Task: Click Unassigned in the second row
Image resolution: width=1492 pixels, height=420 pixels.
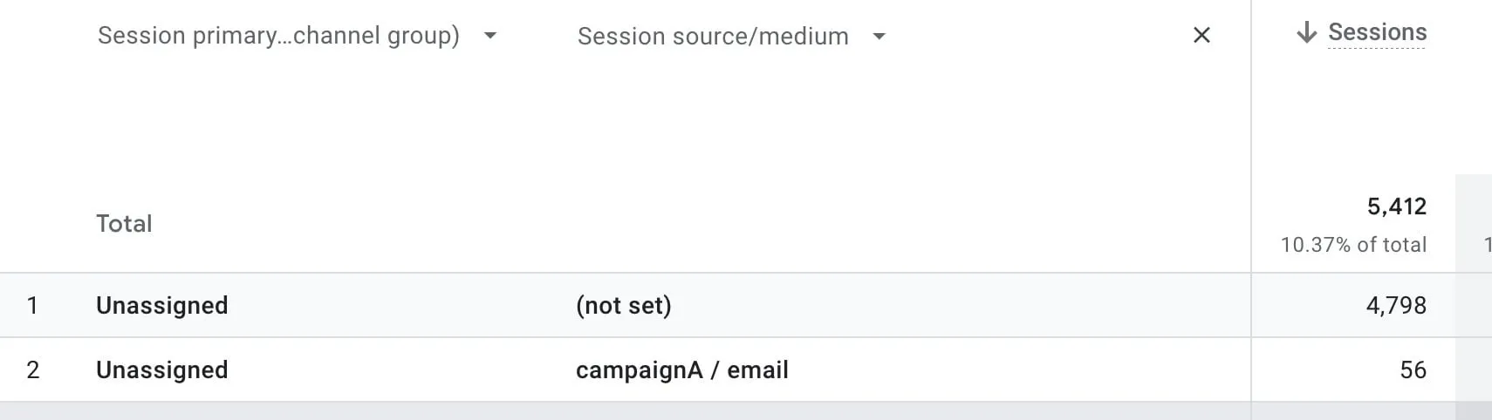Action: (x=162, y=370)
